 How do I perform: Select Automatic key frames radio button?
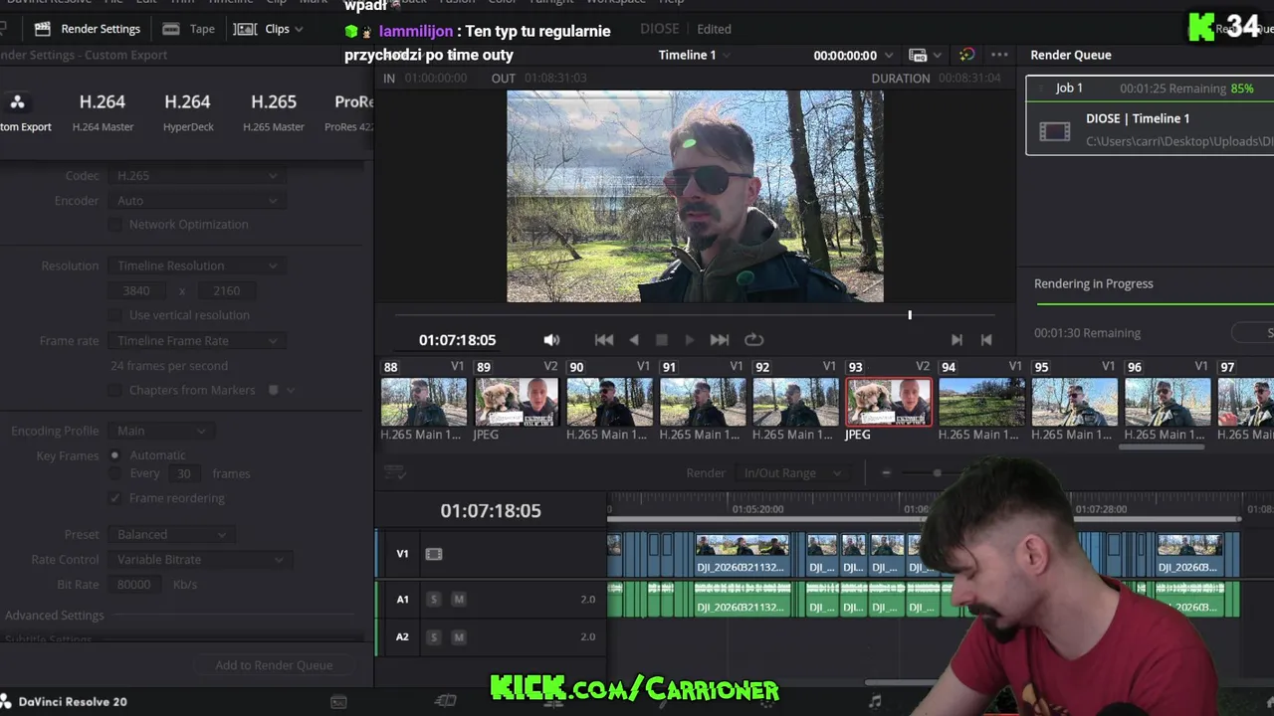click(115, 455)
